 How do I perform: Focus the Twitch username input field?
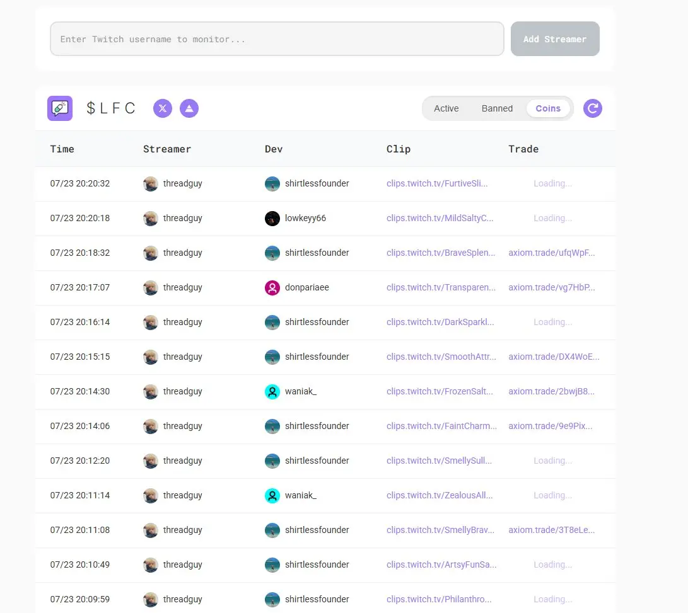(x=277, y=39)
